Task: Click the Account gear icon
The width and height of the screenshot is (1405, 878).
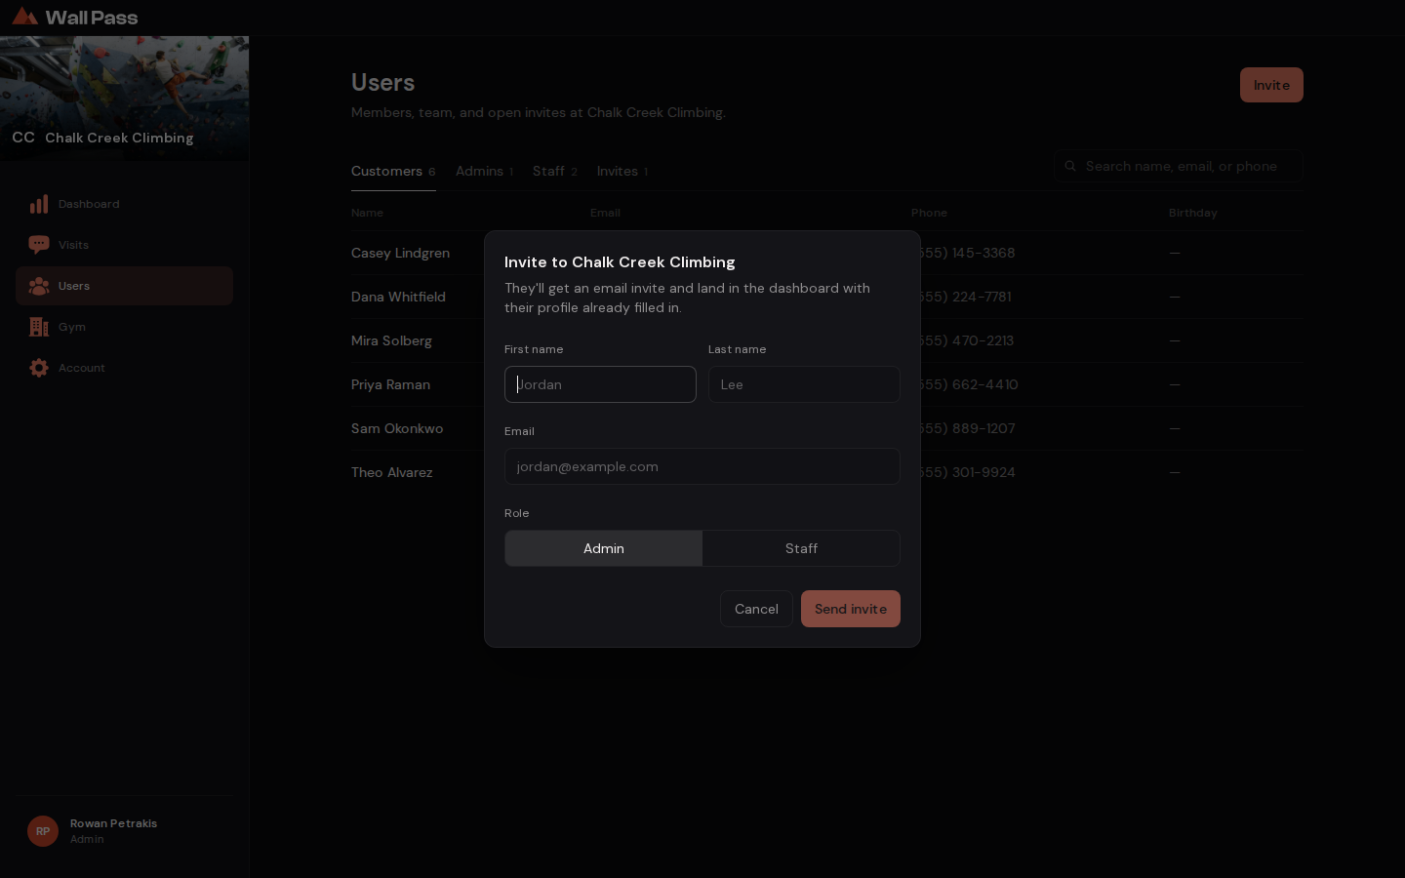Action: pyautogui.click(x=39, y=368)
